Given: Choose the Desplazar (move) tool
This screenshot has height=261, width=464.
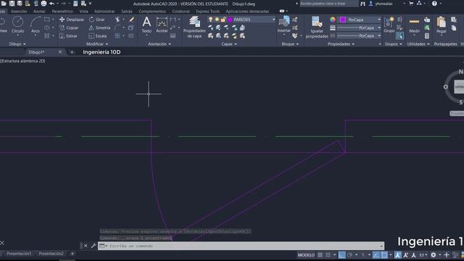Looking at the screenshot, I should coord(72,20).
